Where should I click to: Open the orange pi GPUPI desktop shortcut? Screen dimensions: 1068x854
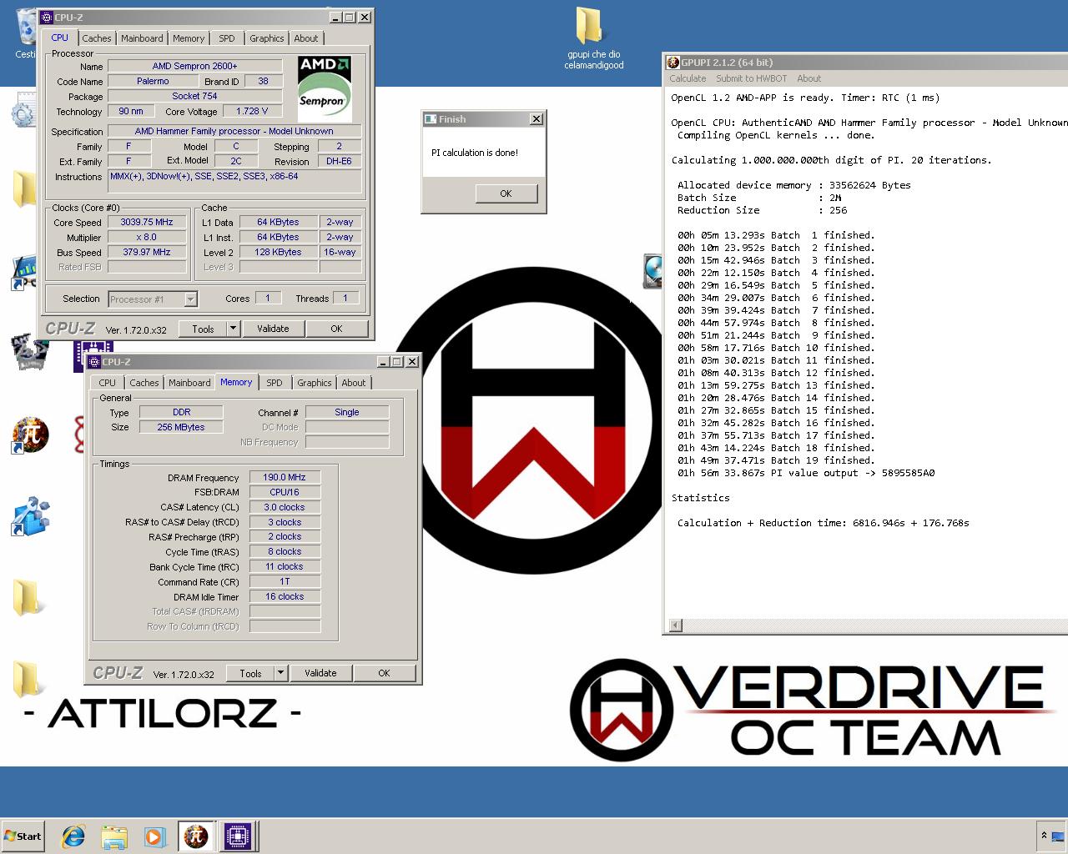click(x=31, y=435)
